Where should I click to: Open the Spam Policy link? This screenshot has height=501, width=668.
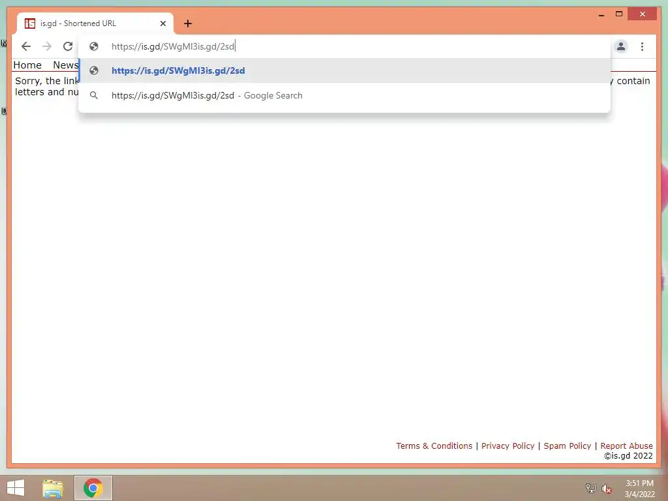click(x=567, y=446)
